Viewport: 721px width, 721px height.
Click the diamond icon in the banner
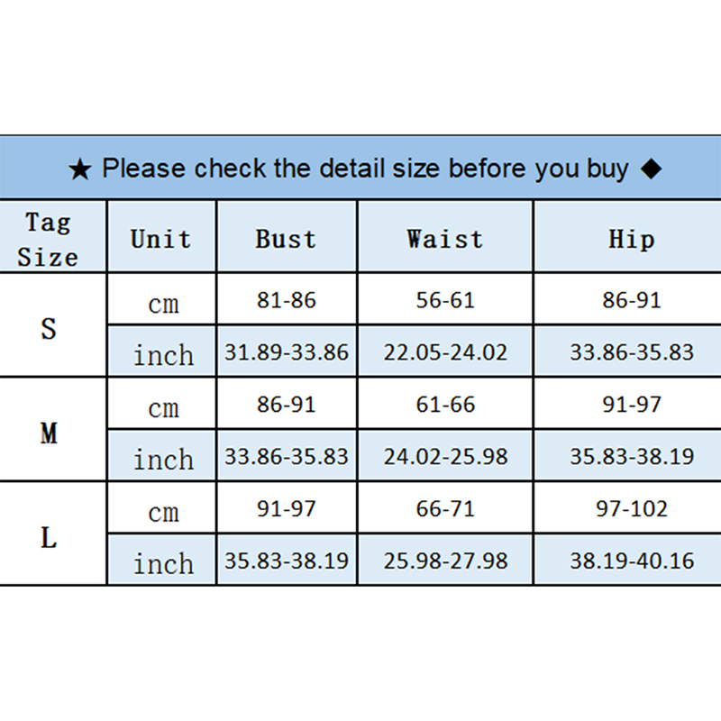coord(652,169)
